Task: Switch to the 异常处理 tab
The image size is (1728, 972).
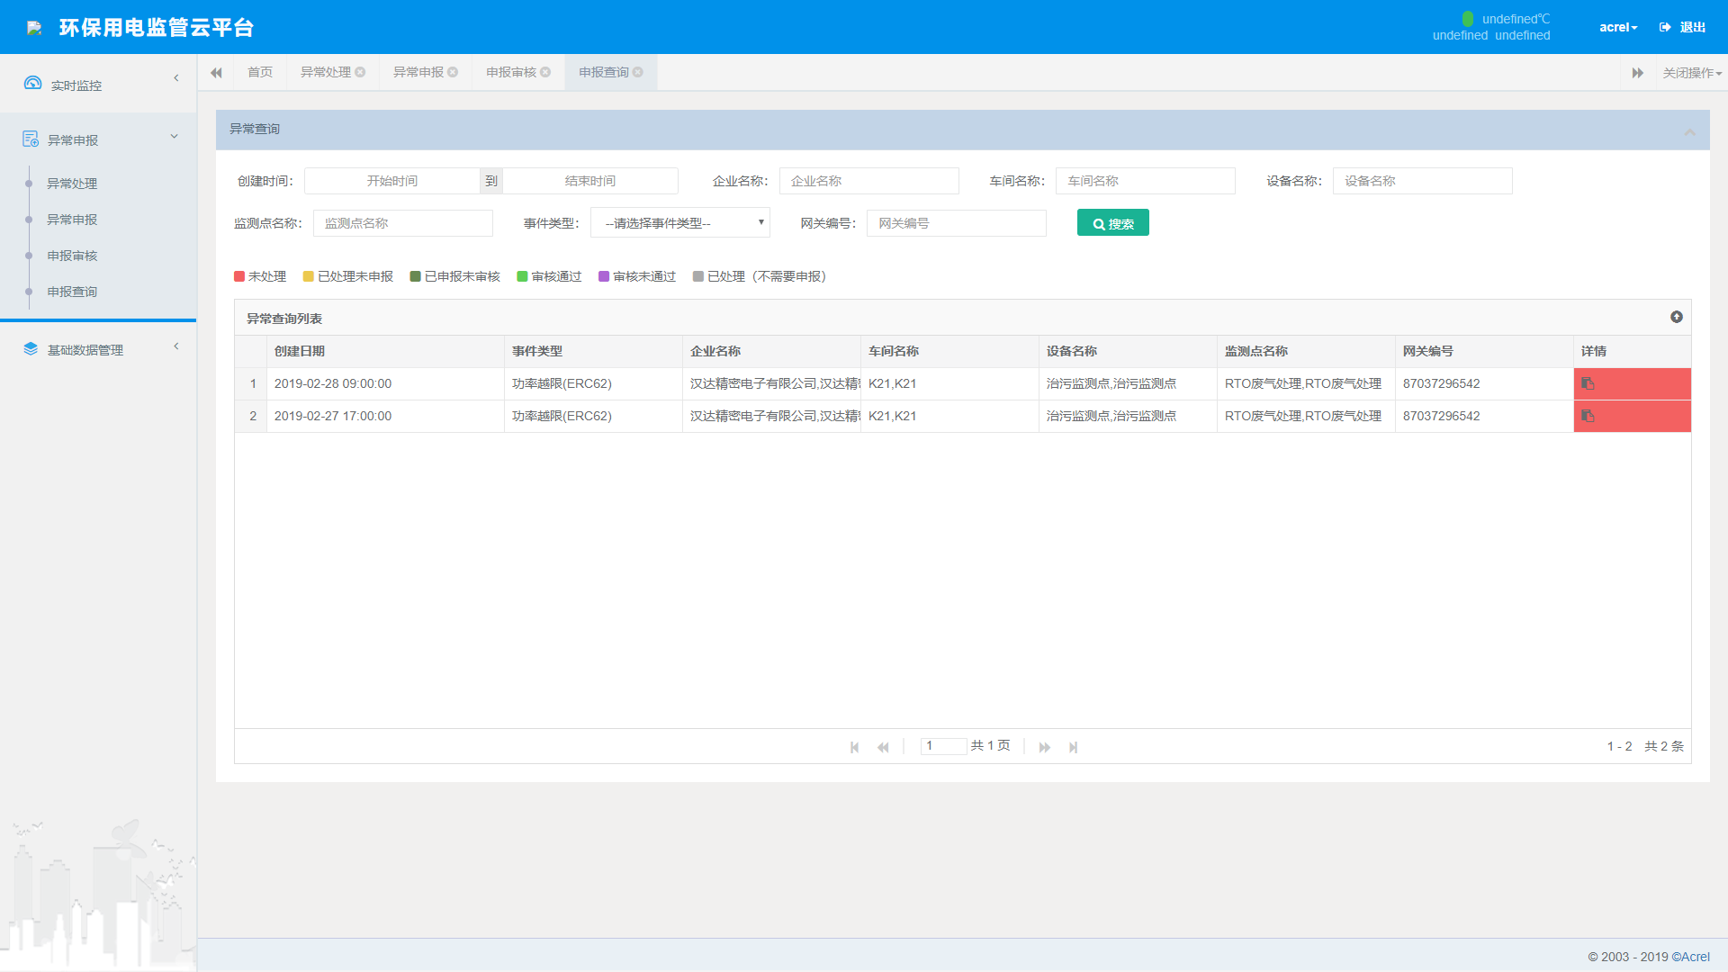Action: (326, 72)
